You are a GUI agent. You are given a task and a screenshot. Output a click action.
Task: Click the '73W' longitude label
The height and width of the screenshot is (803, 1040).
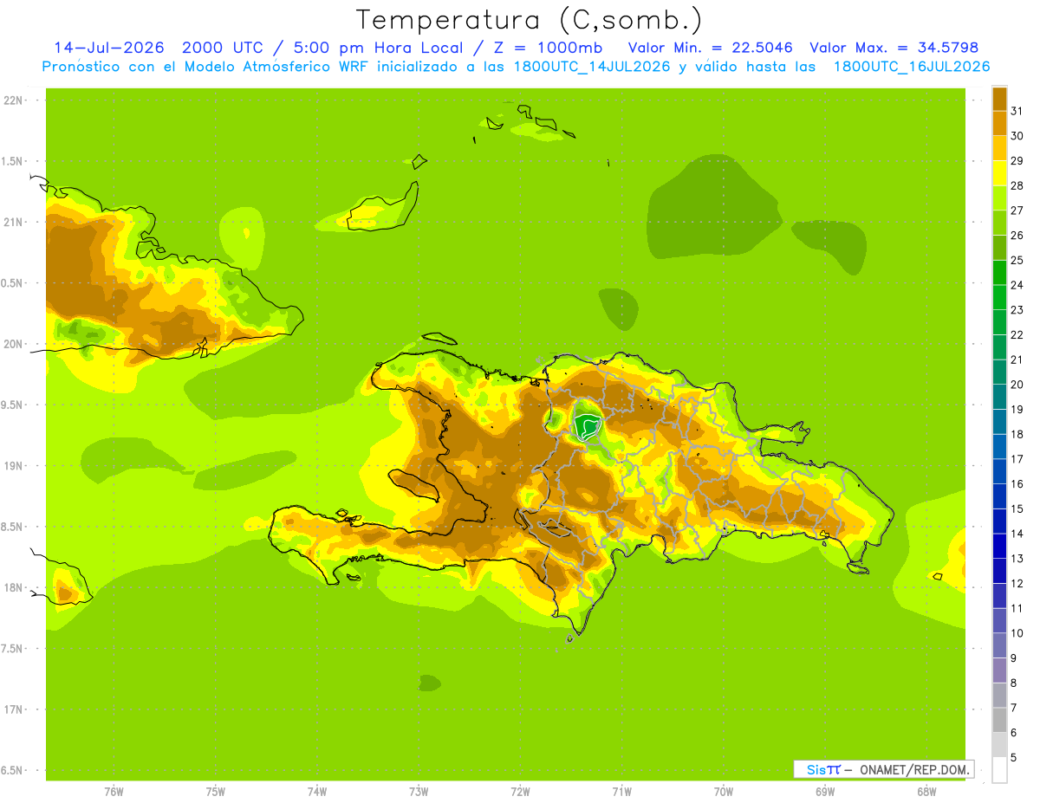coord(419,792)
